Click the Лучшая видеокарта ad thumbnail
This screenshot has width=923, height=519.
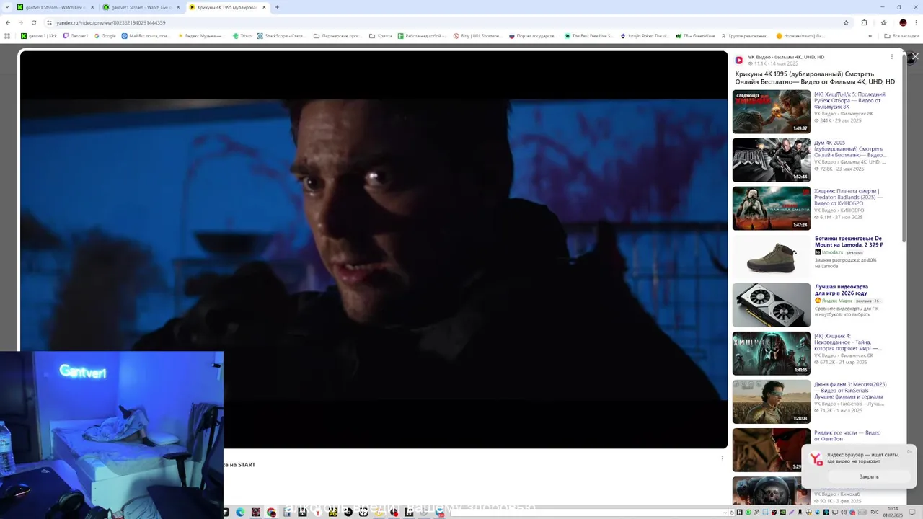772,305
